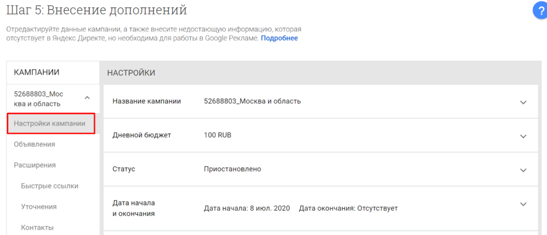The width and height of the screenshot is (547, 235).
Task: Expand the Дневной бюджет row chevron
Action: pyautogui.click(x=523, y=136)
